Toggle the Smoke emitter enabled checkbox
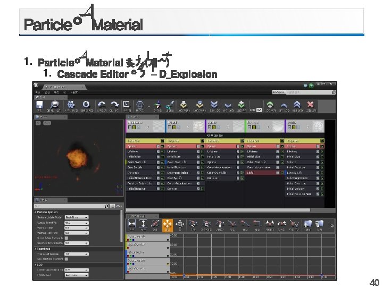This screenshot has height=287, width=383. pyautogui.click(x=289, y=127)
